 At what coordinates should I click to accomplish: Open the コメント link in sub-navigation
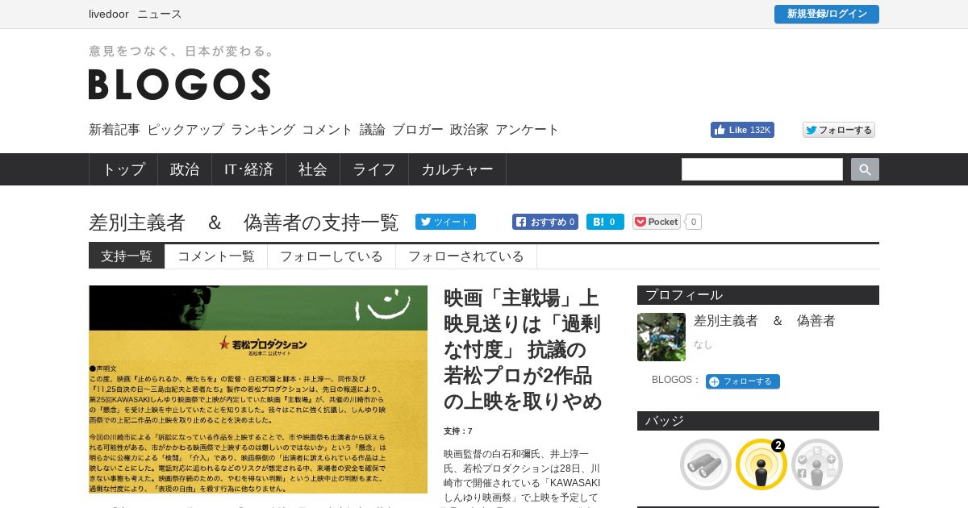click(328, 130)
